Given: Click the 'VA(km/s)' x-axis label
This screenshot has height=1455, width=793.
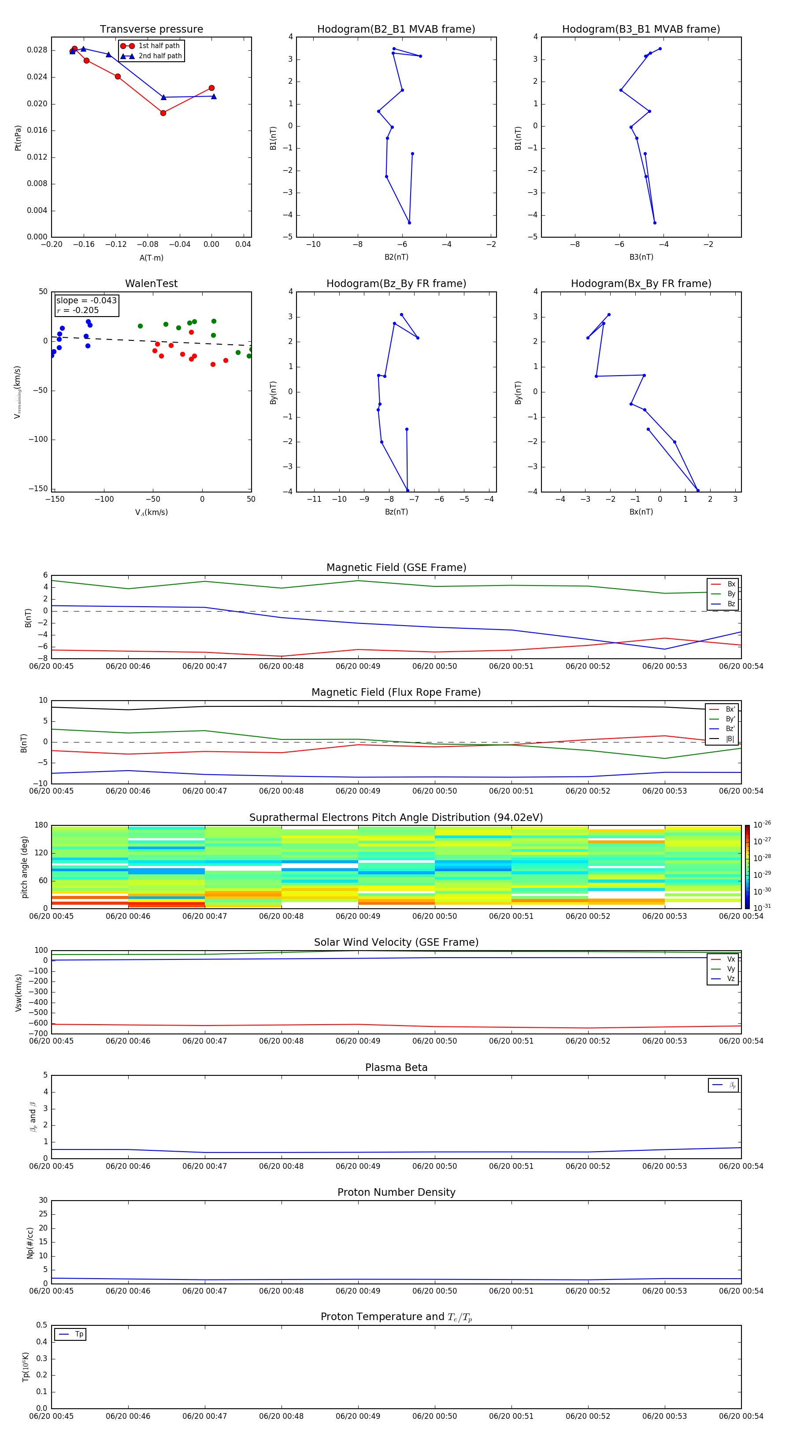Looking at the screenshot, I should pyautogui.click(x=151, y=513).
